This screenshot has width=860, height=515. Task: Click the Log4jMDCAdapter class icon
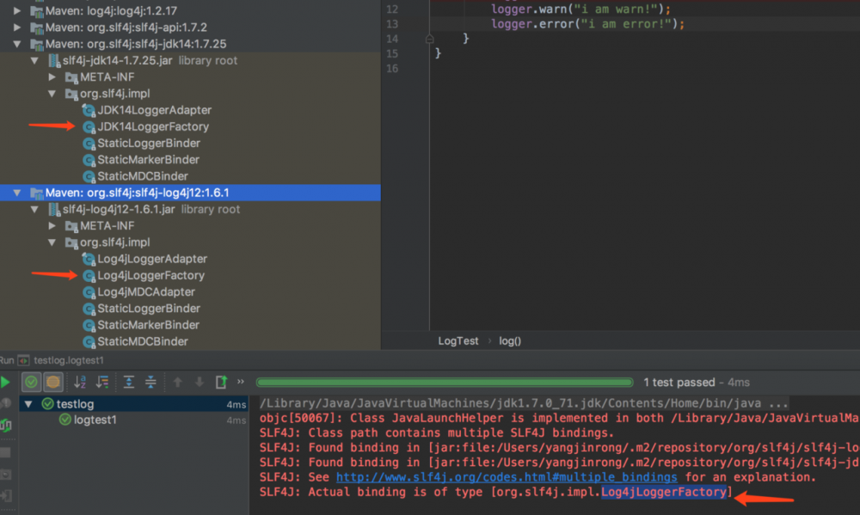click(x=89, y=292)
